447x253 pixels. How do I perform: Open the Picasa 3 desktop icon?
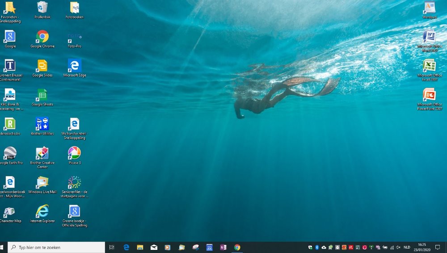(x=74, y=153)
